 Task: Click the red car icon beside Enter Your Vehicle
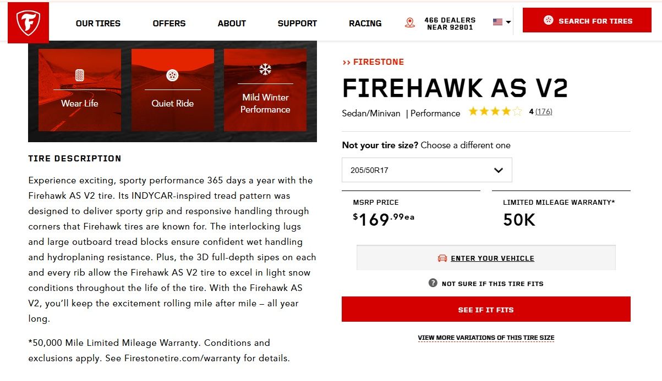point(442,258)
